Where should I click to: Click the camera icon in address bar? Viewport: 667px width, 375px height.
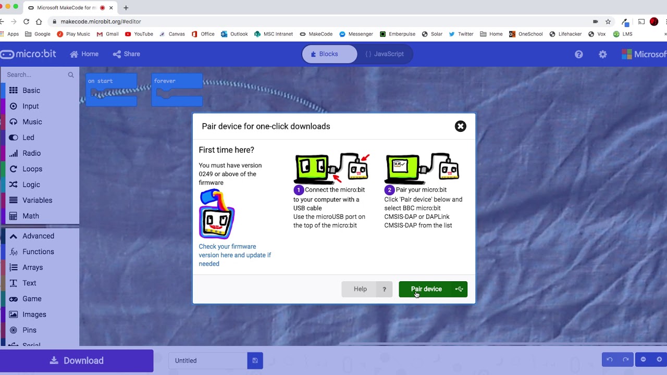pyautogui.click(x=595, y=21)
